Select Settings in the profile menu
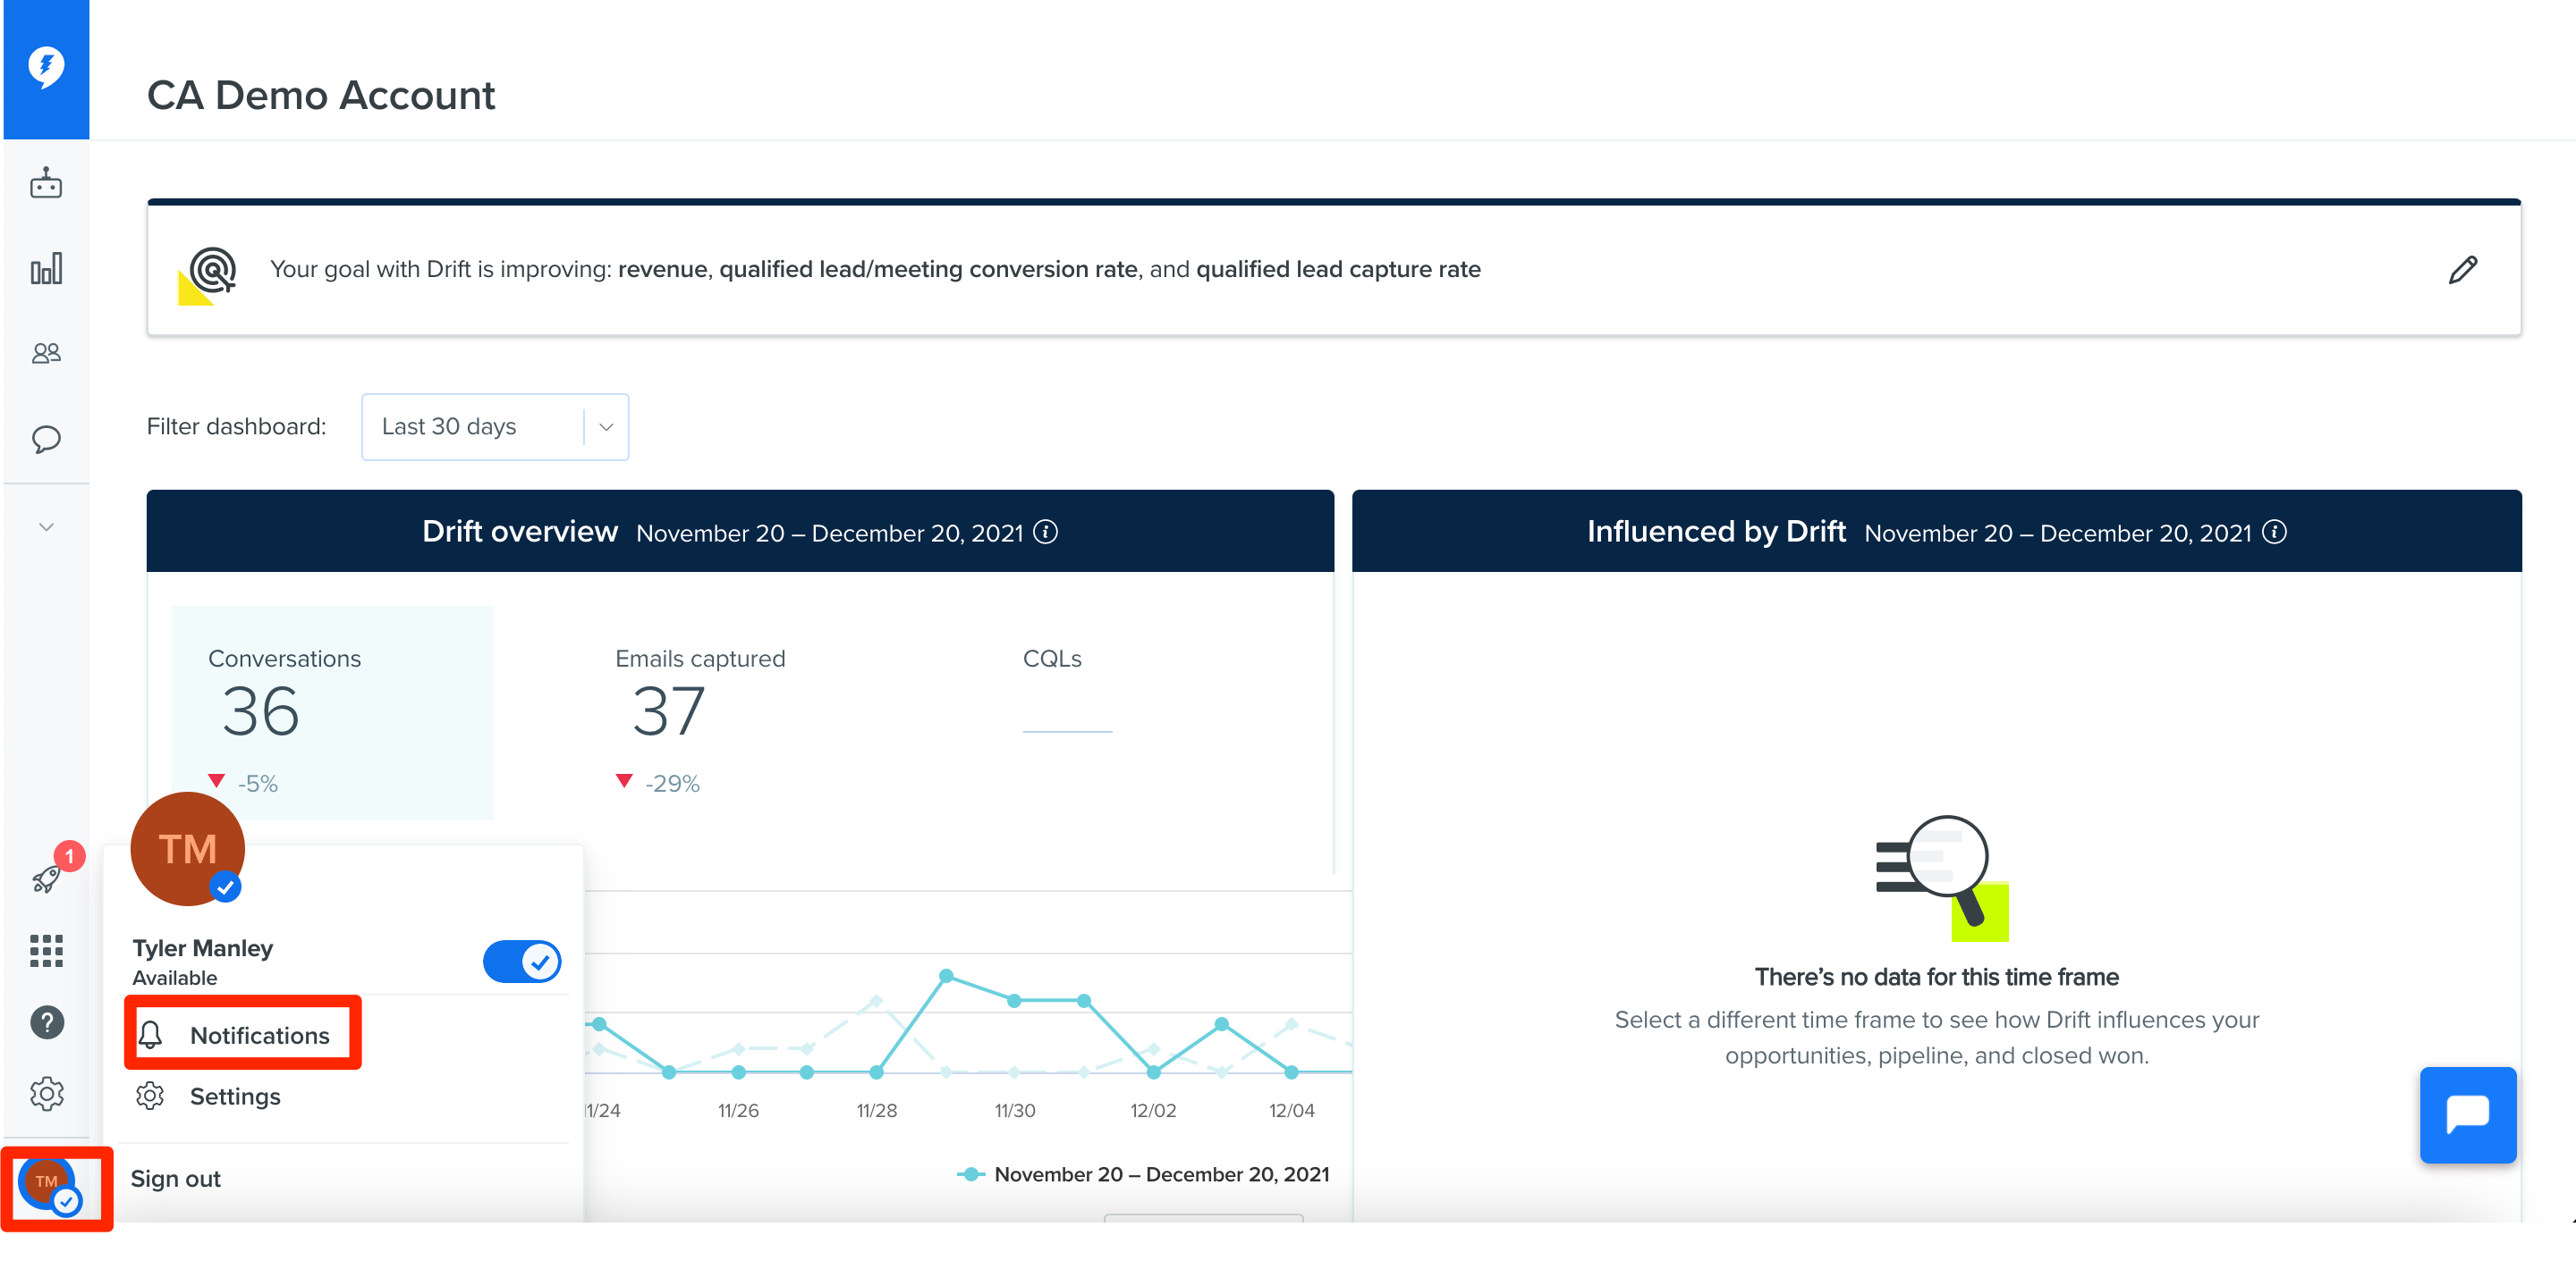 coord(208,1095)
